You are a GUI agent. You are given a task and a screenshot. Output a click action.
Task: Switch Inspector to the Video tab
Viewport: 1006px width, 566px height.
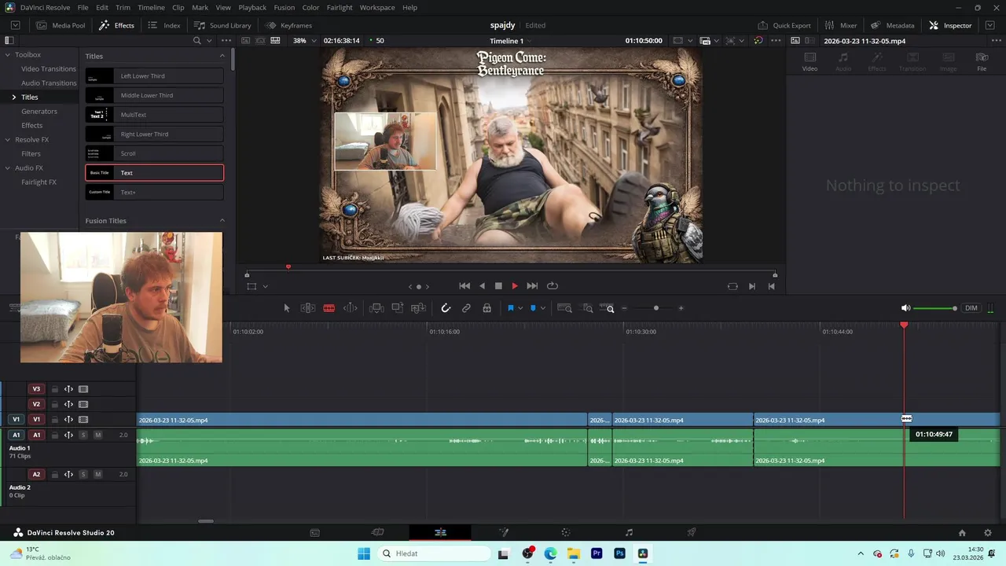[x=810, y=61]
